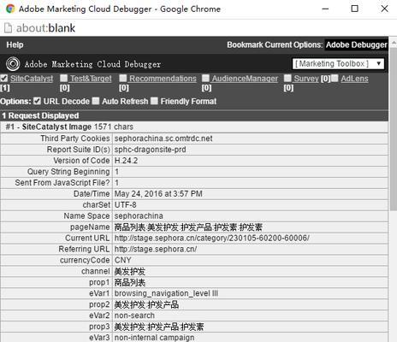The image size is (397, 342).
Task: Open the SiteCatalyst link
Action: click(32, 79)
